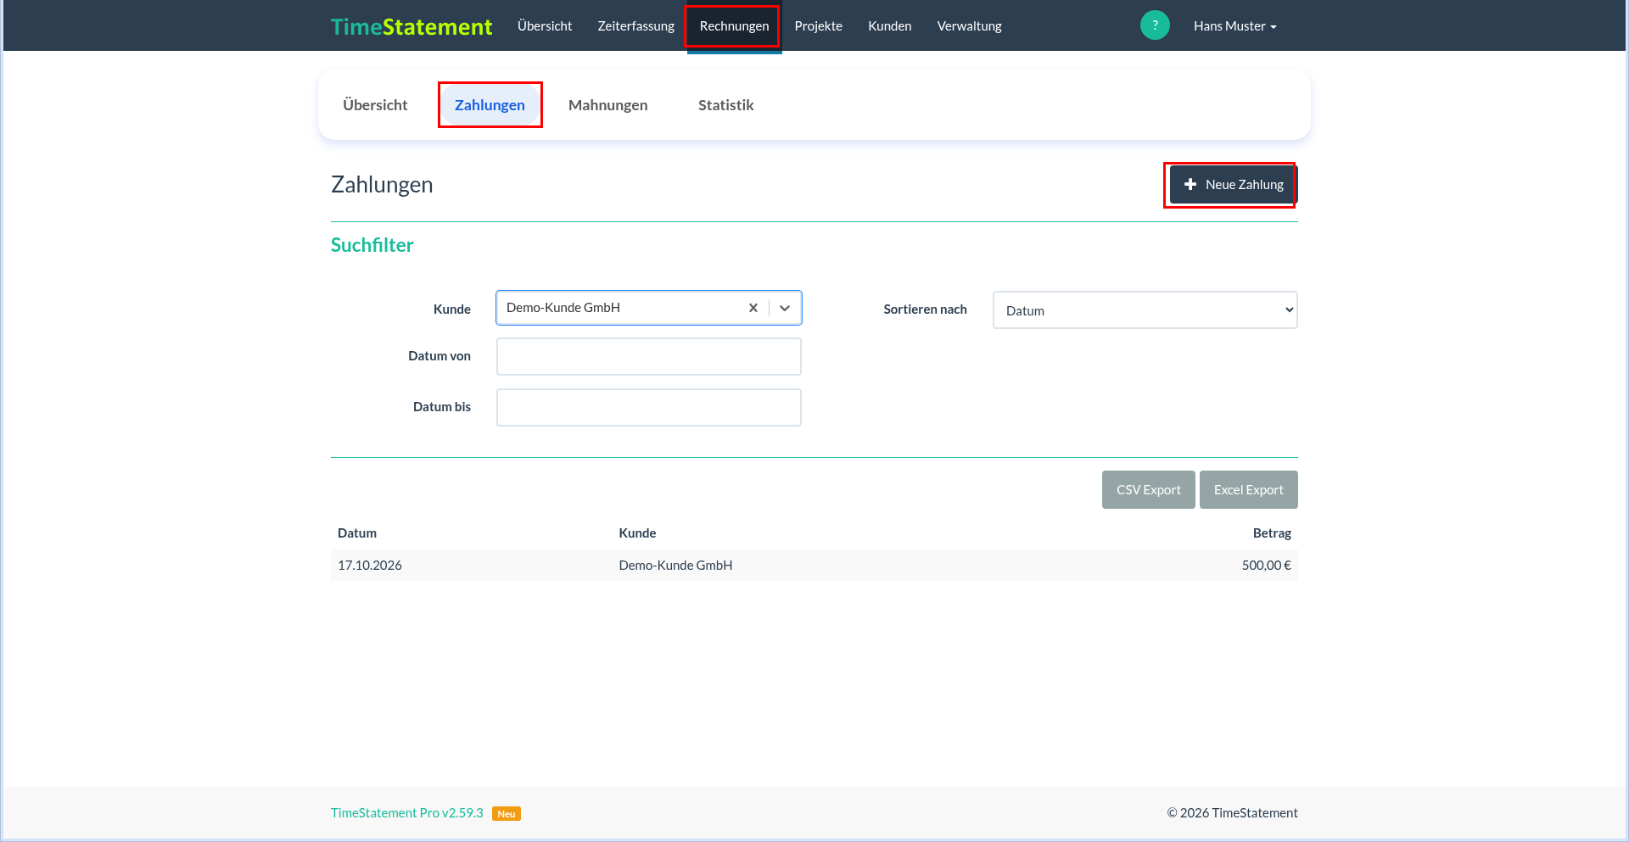Switch to the Übersicht sub-tab

tap(375, 105)
